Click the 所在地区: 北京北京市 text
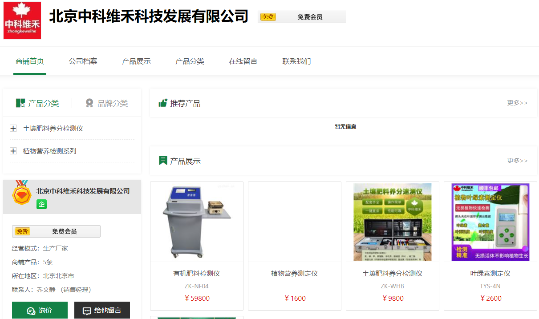 tap(43, 276)
